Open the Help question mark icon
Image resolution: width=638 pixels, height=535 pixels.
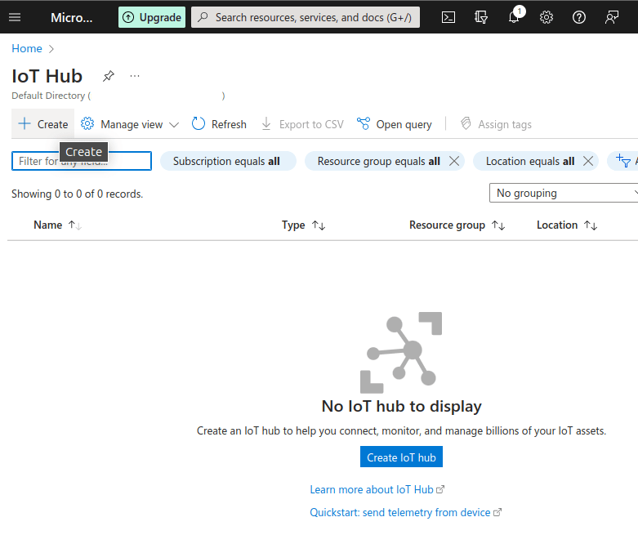(x=578, y=17)
